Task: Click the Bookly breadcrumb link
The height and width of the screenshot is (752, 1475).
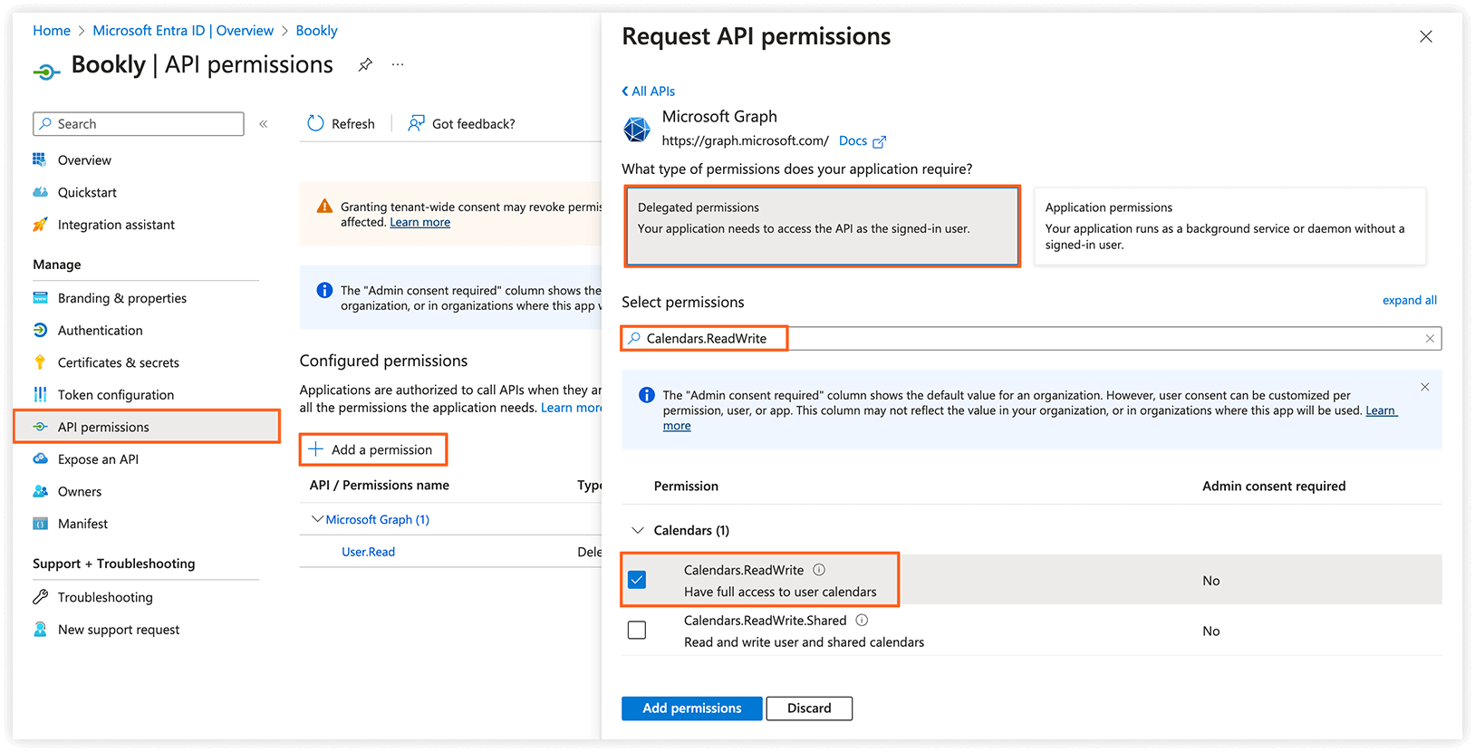Action: (x=316, y=30)
